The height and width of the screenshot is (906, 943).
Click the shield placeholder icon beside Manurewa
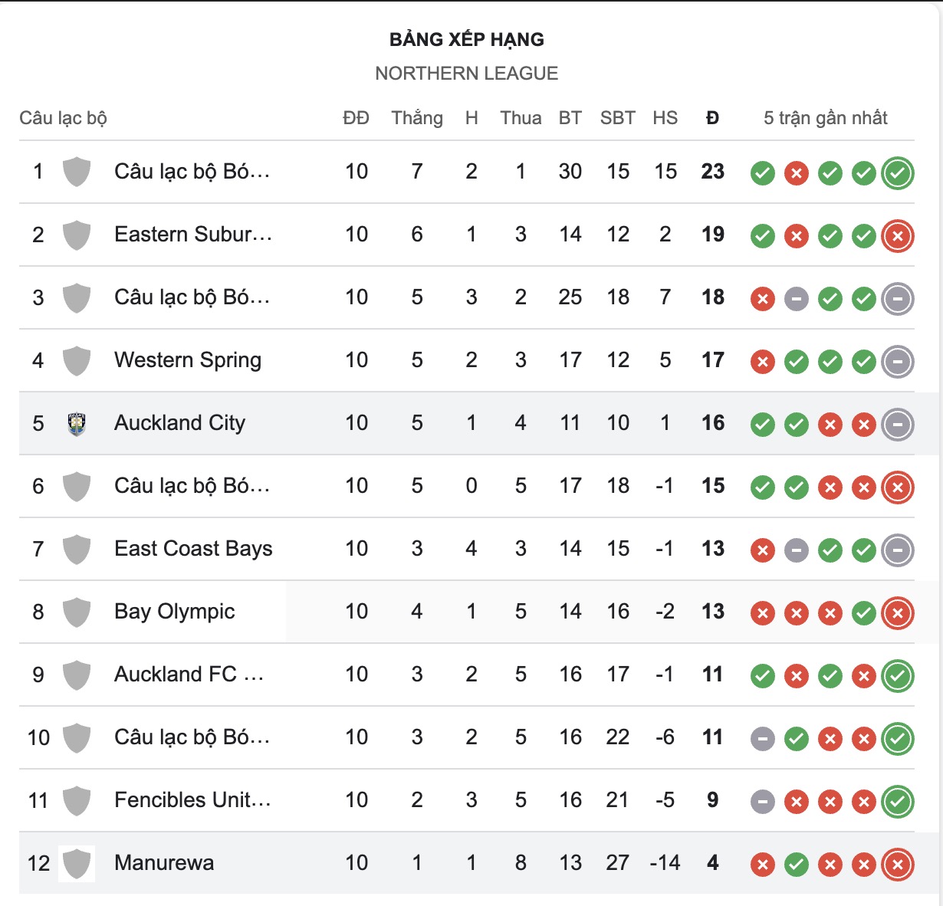[77, 864]
